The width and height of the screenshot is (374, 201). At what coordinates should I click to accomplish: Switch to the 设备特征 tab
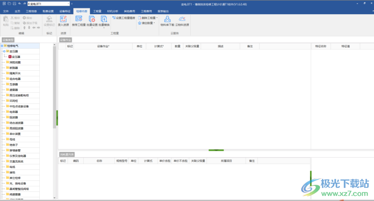(x=65, y=11)
